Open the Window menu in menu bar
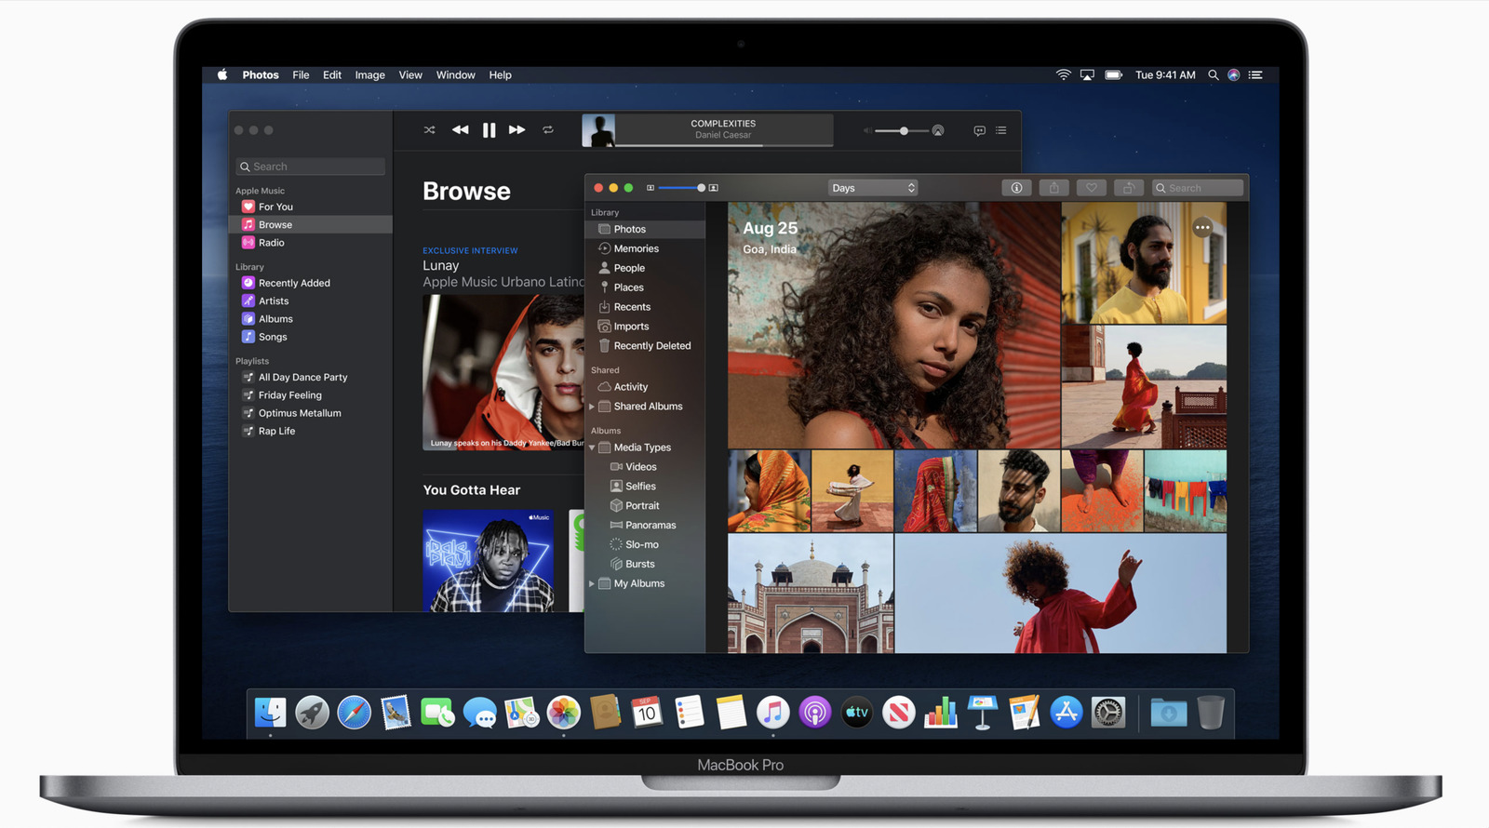1489x828 pixels. pos(455,75)
